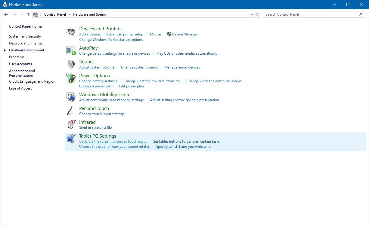369x228 pixels.
Task: Select Hardware and Sound in sidebar
Action: pos(26,50)
